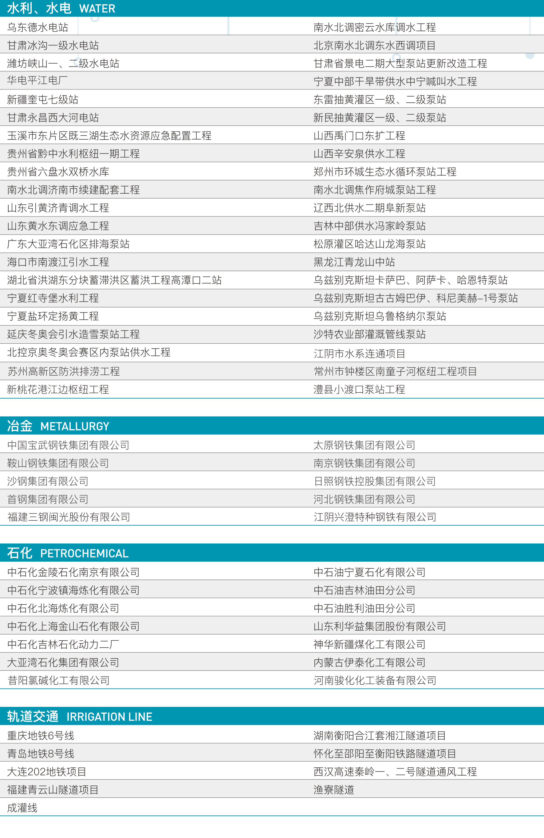Select 郑州市环城生态水循环泵站工程

(385, 172)
